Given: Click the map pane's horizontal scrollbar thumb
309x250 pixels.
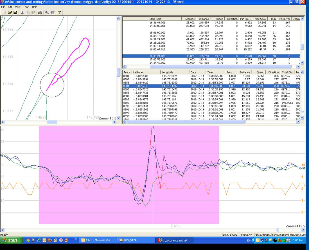Looking at the screenshot, I should pos(52,122).
